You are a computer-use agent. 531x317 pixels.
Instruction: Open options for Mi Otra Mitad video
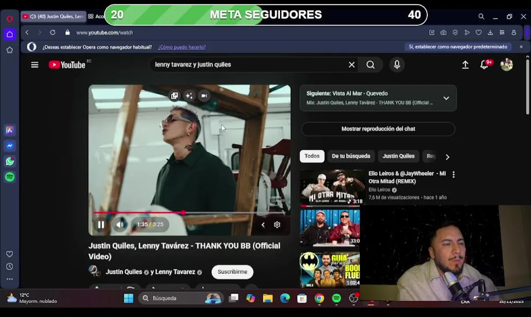point(453,174)
